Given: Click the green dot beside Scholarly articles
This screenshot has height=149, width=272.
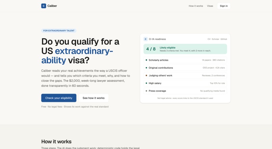Looking at the screenshot, I should [x=146, y=60].
